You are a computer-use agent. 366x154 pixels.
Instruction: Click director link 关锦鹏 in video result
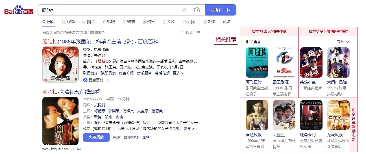tap(99, 105)
